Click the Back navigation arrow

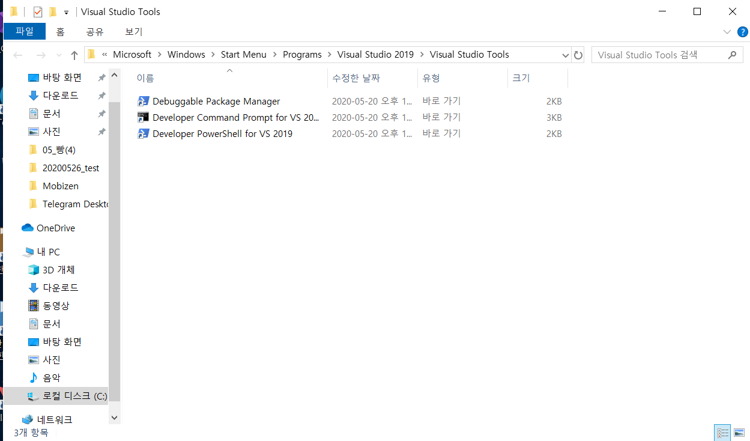tap(18, 55)
